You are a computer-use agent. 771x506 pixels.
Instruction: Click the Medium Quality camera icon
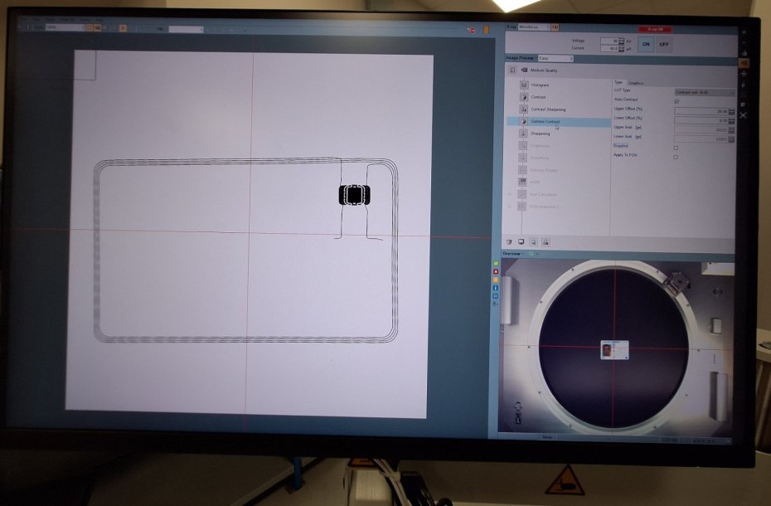pyautogui.click(x=524, y=71)
